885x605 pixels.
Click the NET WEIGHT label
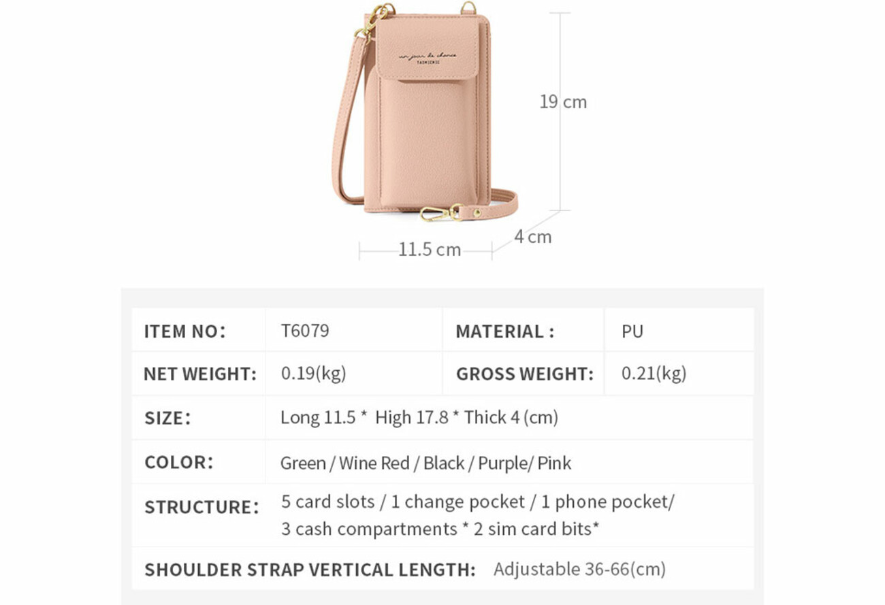coord(200,374)
